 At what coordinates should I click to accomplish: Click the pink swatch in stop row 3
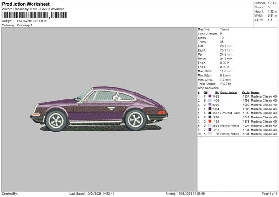pyautogui.click(x=210, y=105)
